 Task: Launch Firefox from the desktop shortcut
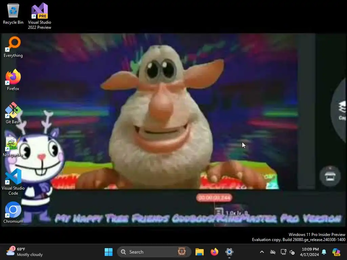pos(13,80)
